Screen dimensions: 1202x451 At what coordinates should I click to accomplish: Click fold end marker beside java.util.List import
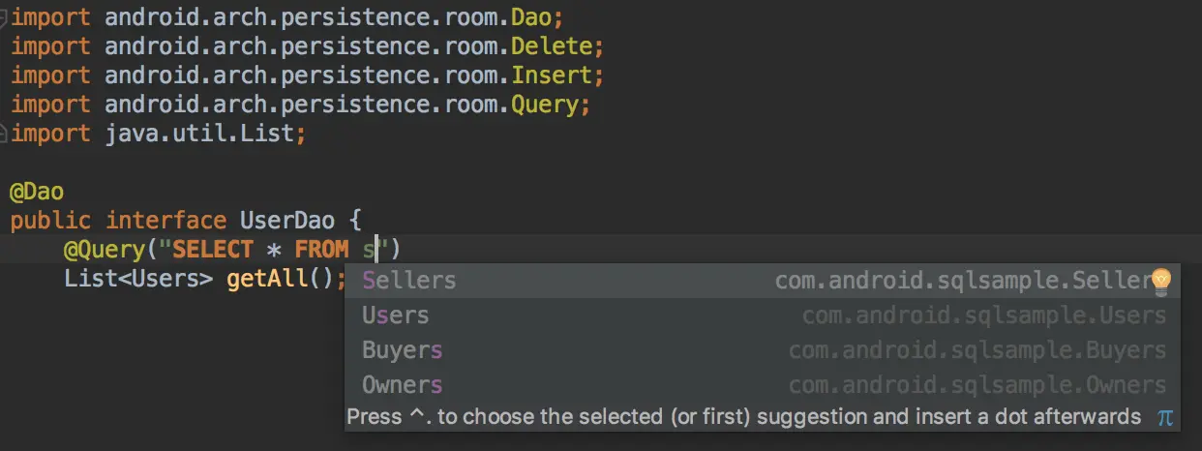tap(4, 134)
